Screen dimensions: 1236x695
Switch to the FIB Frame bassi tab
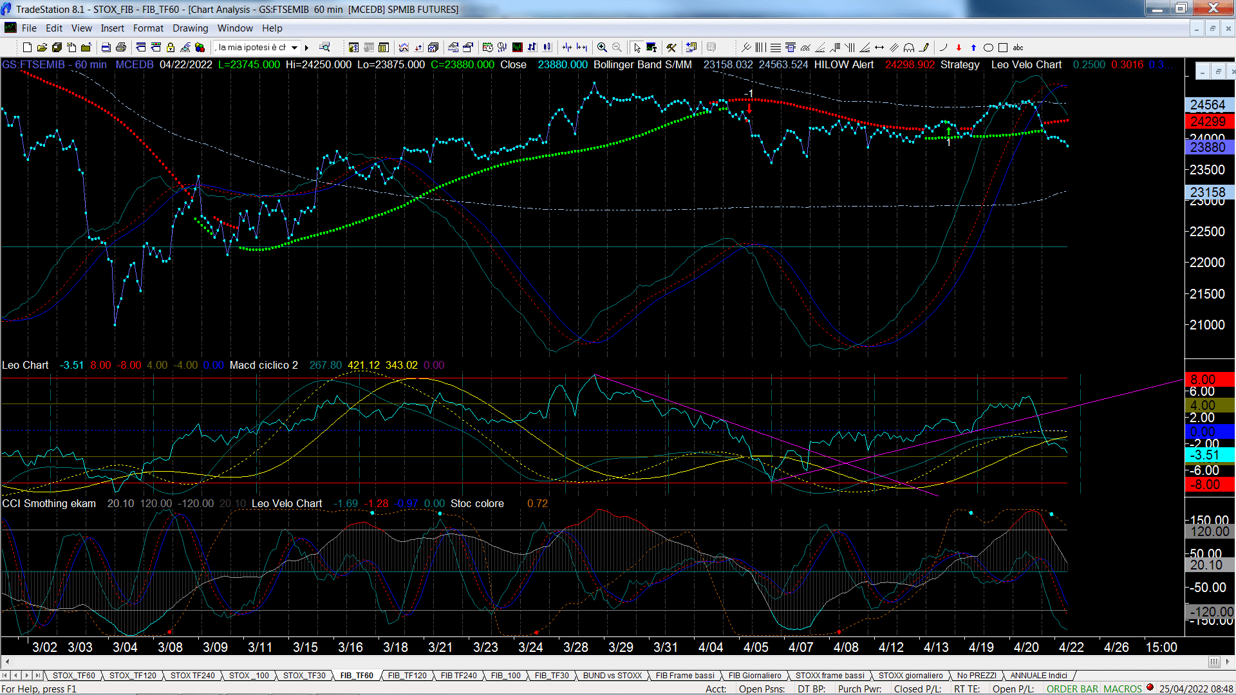point(685,676)
